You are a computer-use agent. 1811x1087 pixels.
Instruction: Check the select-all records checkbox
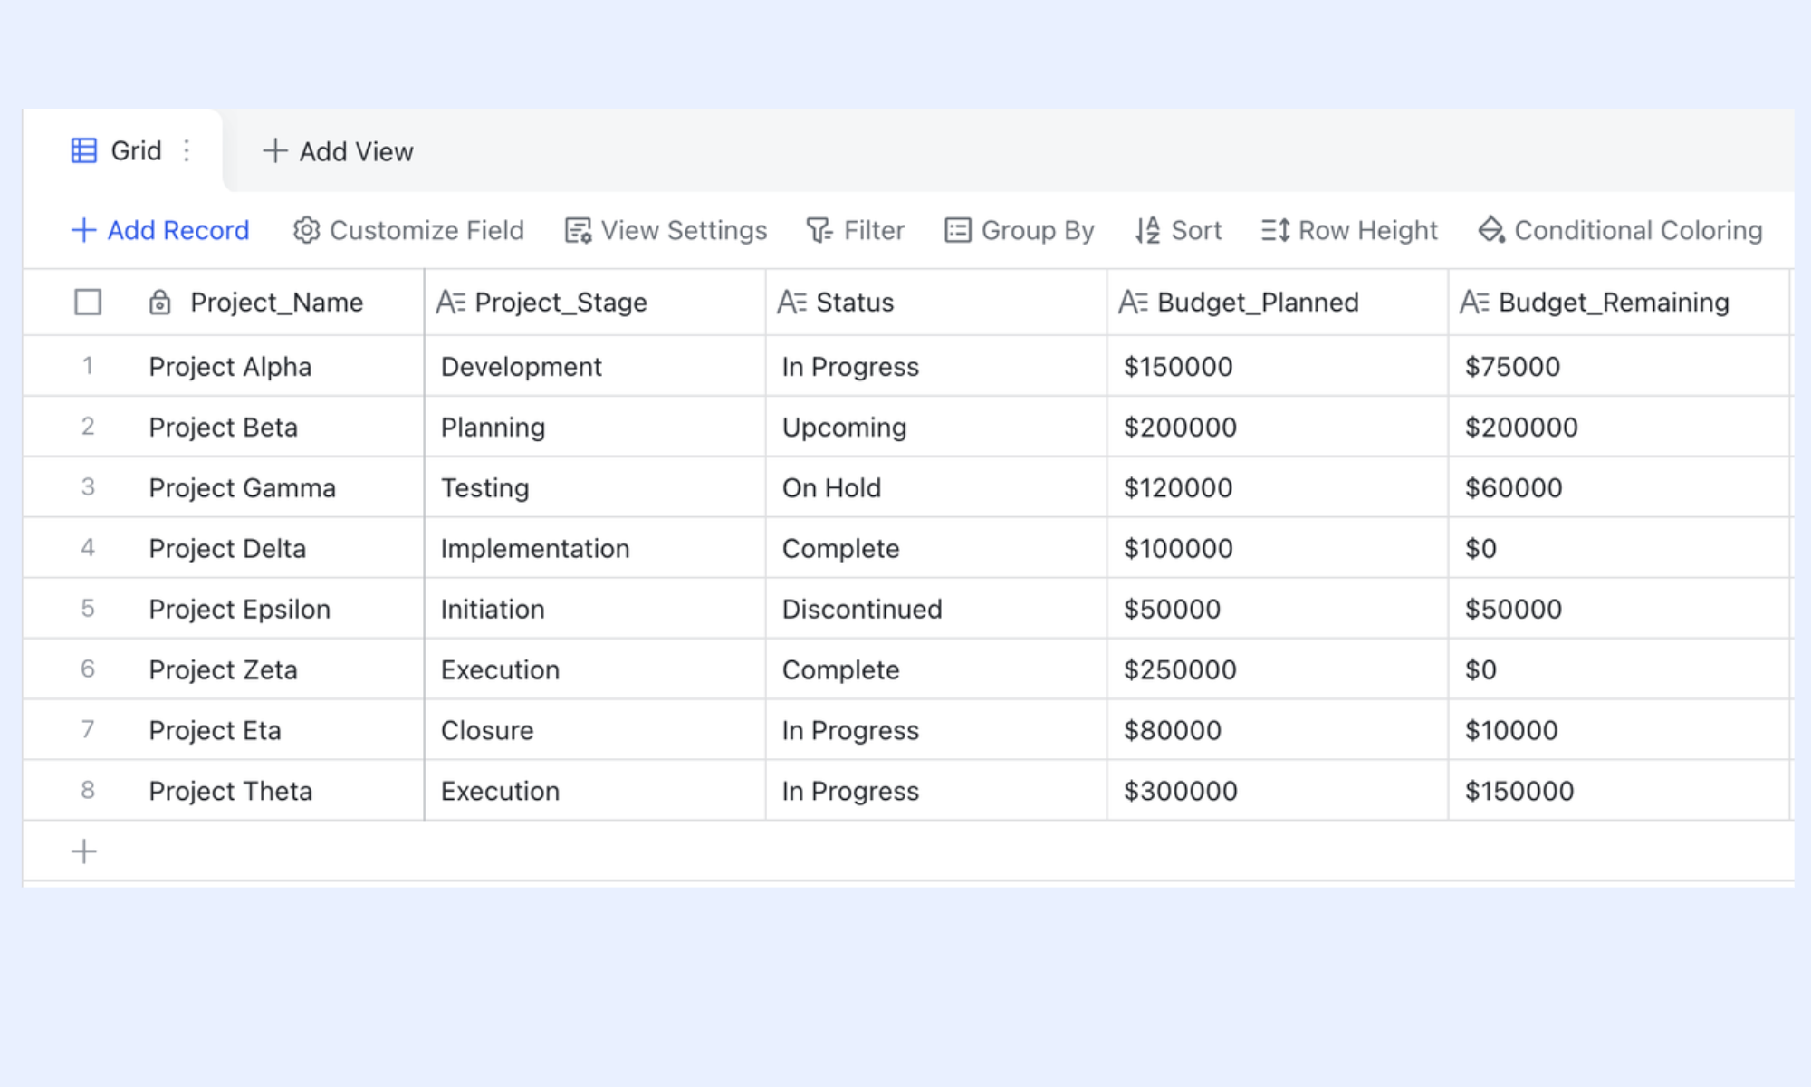coord(88,302)
